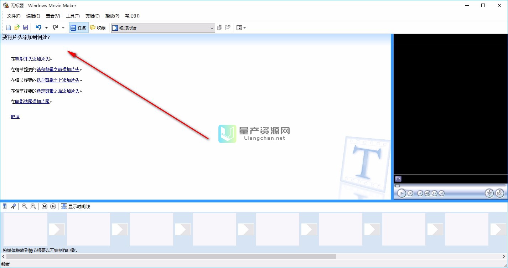Go up one level with folder-arrow icon
This screenshot has width=508, height=268.
(219, 27)
